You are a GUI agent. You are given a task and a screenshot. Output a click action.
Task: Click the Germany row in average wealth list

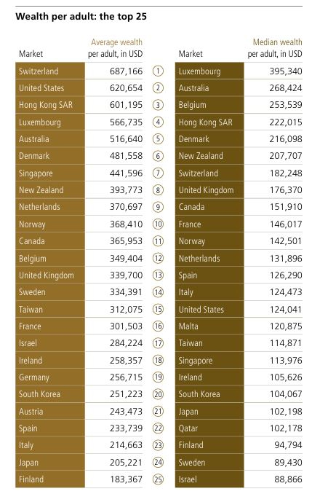(x=79, y=377)
